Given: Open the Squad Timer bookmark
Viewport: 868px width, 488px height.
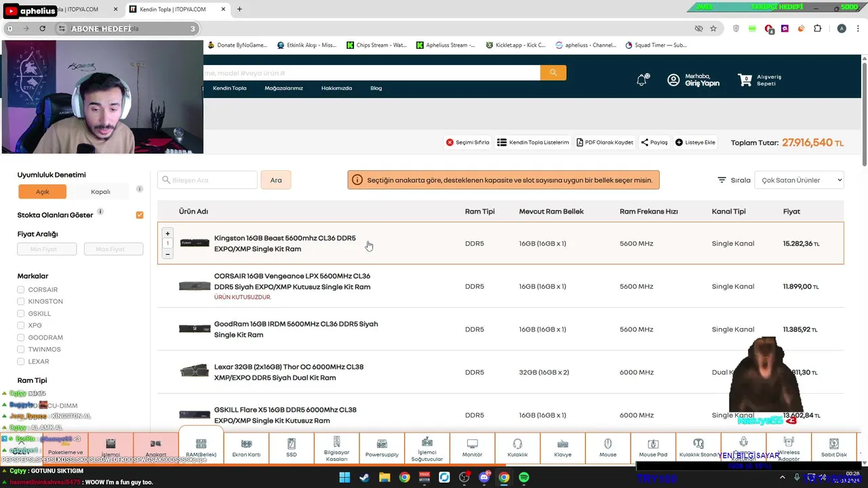Looking at the screenshot, I should coord(656,45).
